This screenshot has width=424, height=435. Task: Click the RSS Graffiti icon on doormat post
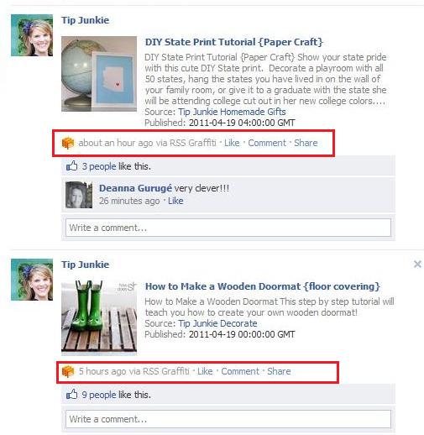point(68,371)
